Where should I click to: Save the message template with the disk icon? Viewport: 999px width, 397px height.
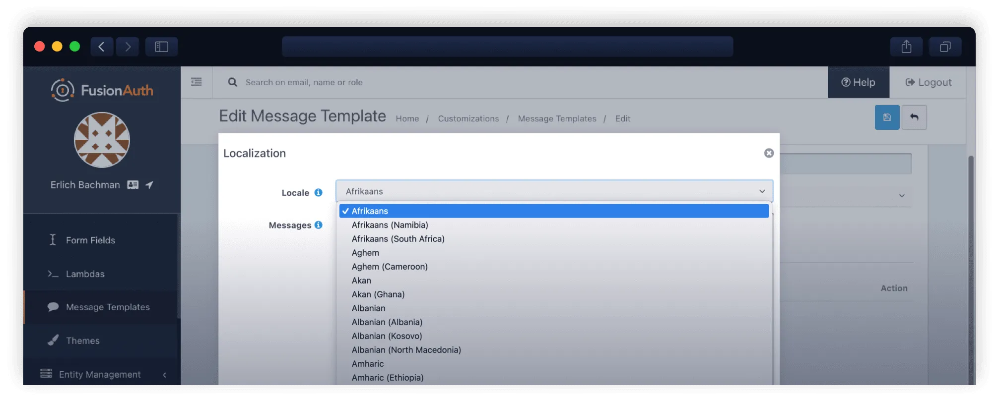click(887, 117)
